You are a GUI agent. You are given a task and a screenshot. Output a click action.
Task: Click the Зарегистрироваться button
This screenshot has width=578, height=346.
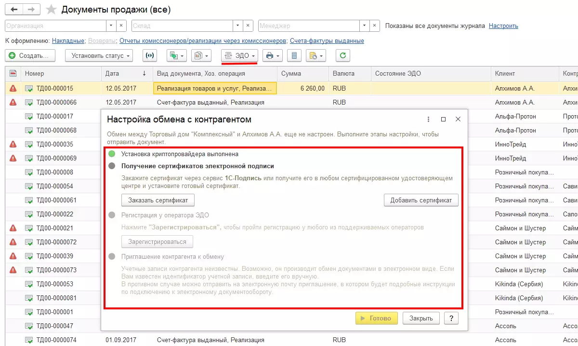point(157,241)
